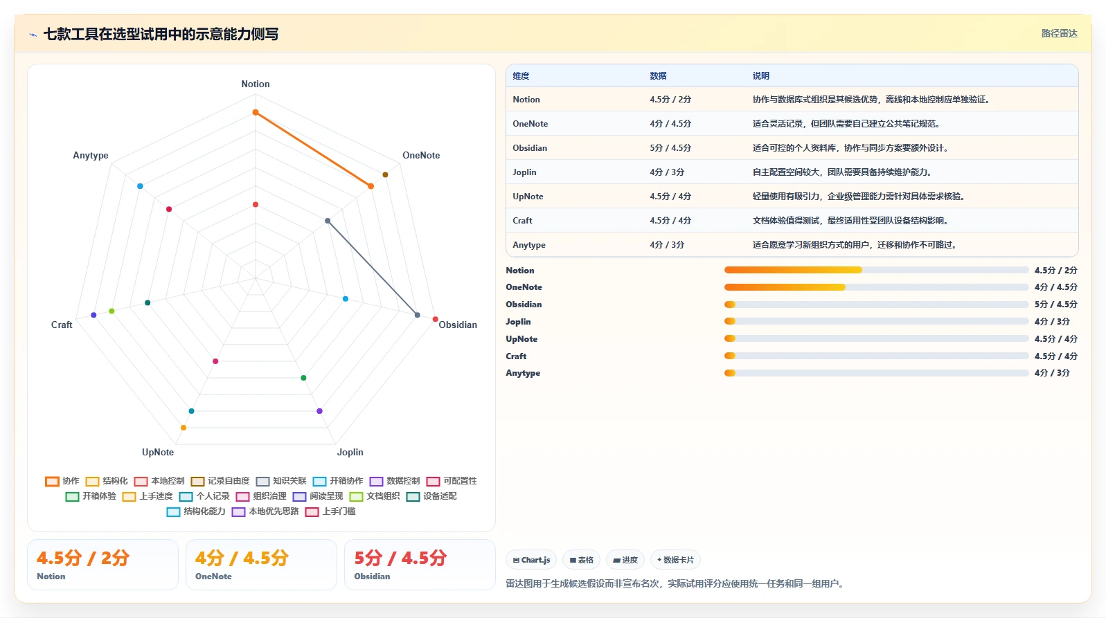Click the UpNote radar axis label
Screen dimensions: 1106x618
pos(158,453)
